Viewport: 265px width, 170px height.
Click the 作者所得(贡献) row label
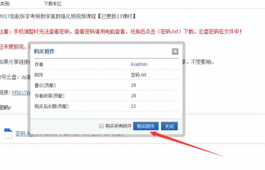49,95
